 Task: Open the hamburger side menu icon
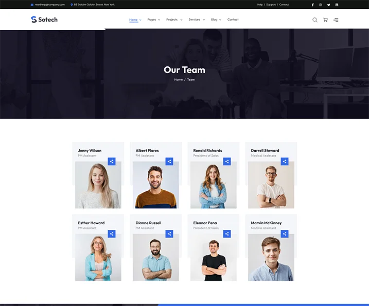[336, 20]
